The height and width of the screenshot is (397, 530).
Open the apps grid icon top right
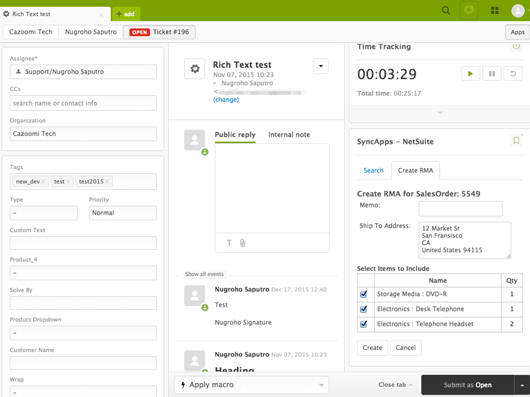[495, 11]
